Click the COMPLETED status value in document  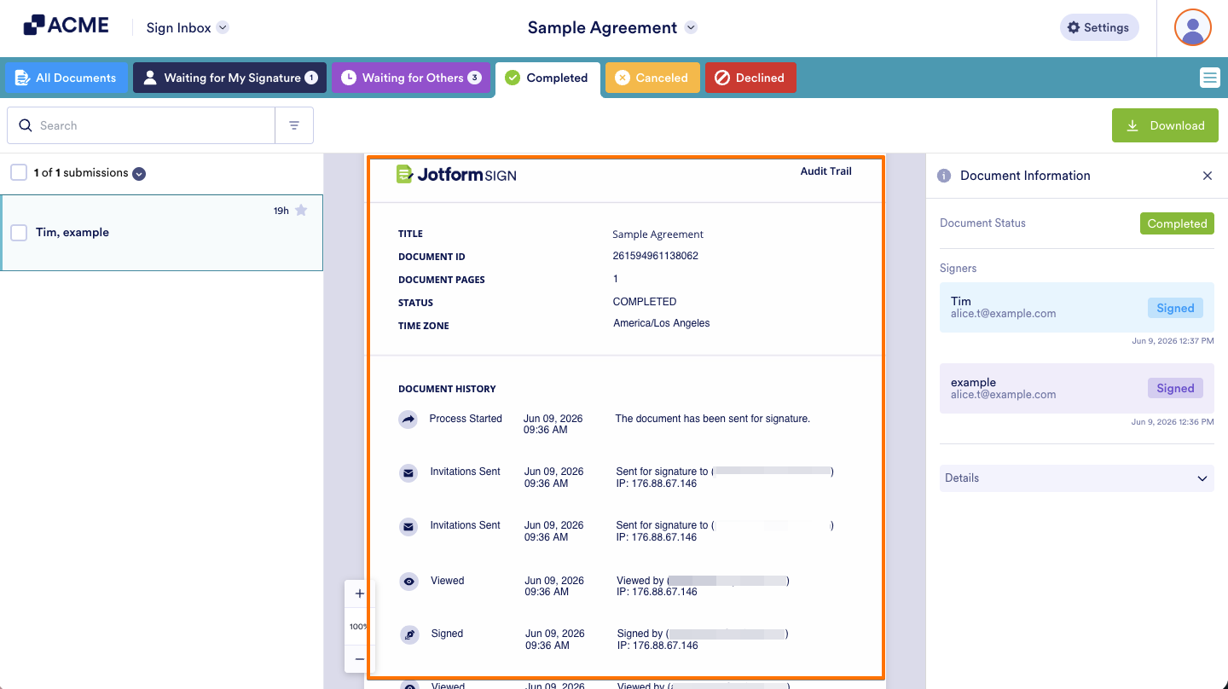click(x=645, y=302)
